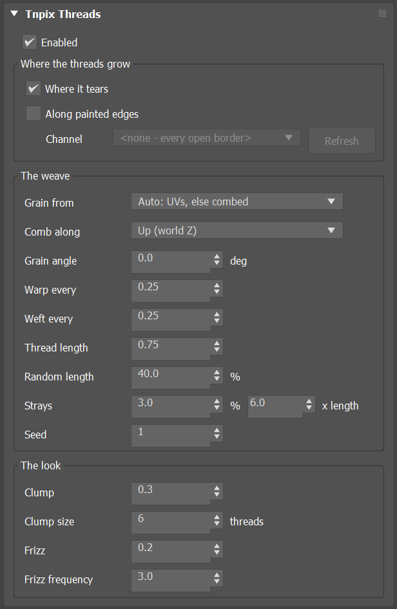
Task: Click the Weft every spinner arrows
Action: tap(217, 317)
